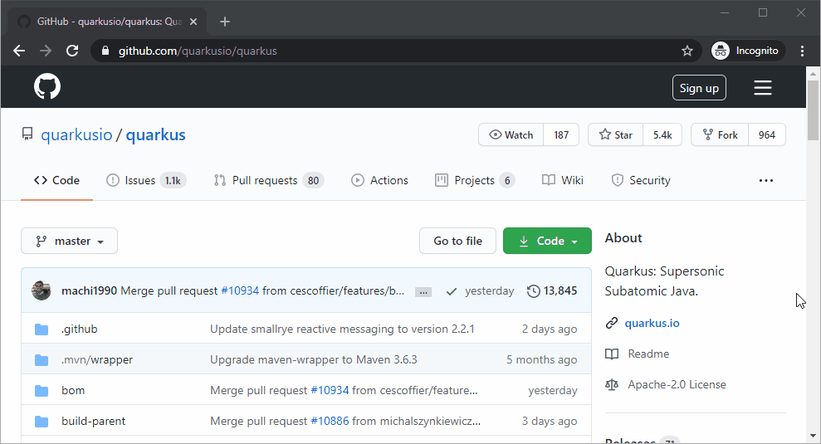Reload the current page

(x=72, y=51)
